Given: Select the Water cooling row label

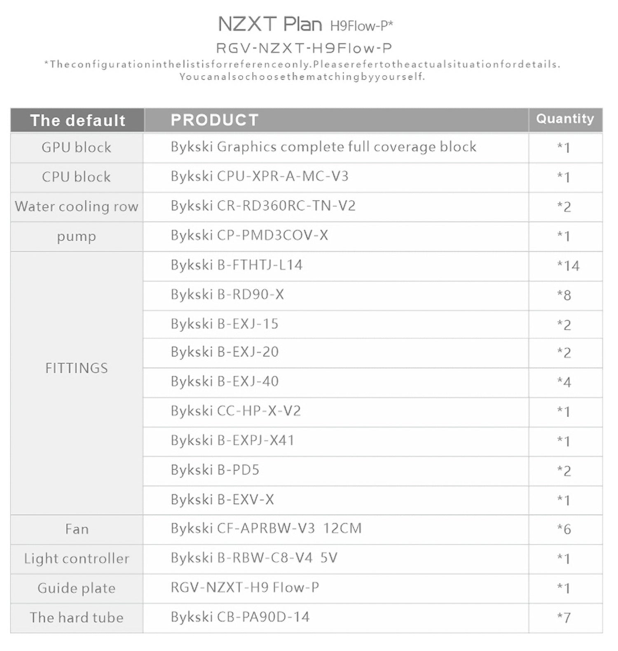Looking at the screenshot, I should pos(77,206).
